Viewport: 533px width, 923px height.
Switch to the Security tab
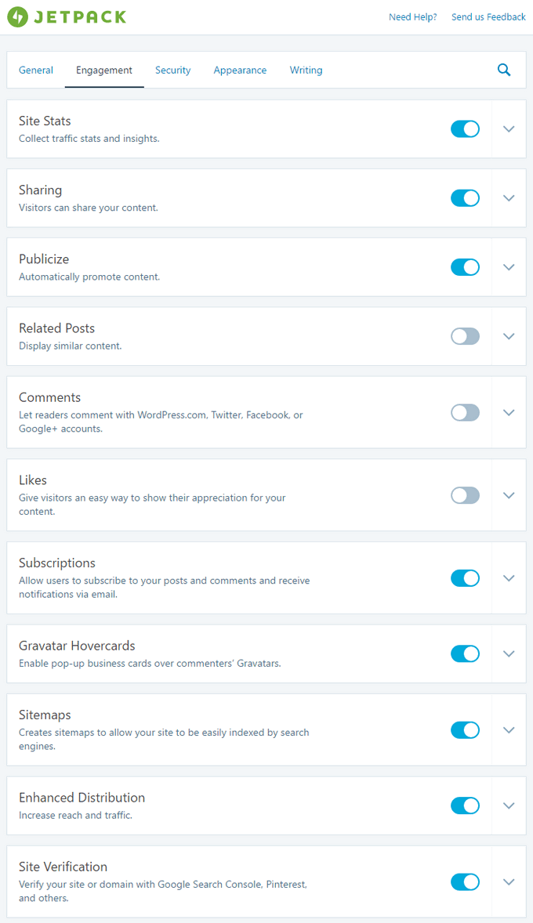[x=173, y=70]
